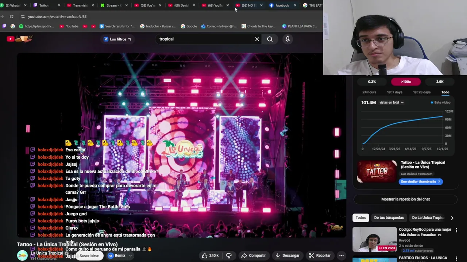The image size is (467, 262).
Task: Select the 'Todos' filter chip
Action: pyautogui.click(x=361, y=218)
